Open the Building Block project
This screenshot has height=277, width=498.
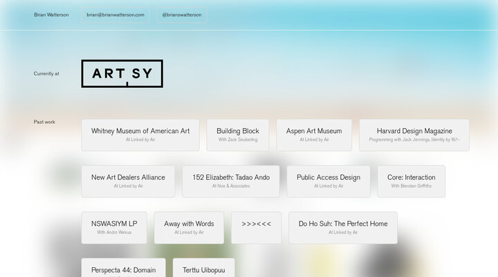(237, 134)
